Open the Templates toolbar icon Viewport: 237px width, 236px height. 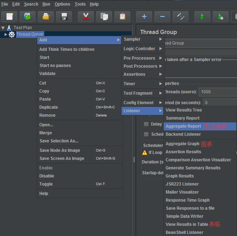[27, 17]
